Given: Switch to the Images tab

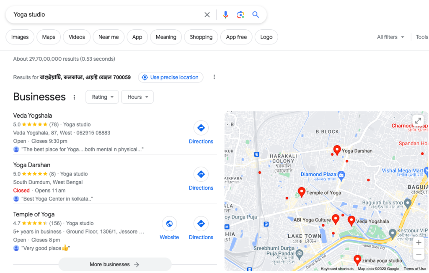Looking at the screenshot, I should 20,37.
